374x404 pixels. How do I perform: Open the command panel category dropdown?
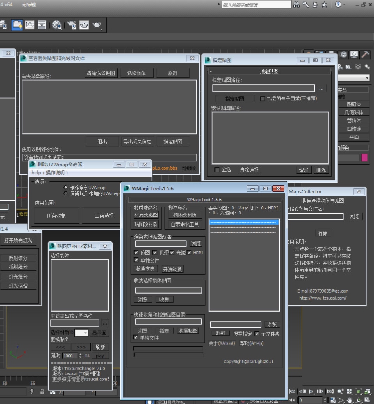click(x=354, y=77)
